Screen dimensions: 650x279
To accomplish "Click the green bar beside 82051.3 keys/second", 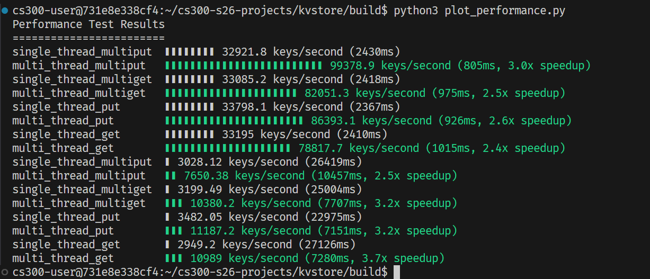I will 230,93.
